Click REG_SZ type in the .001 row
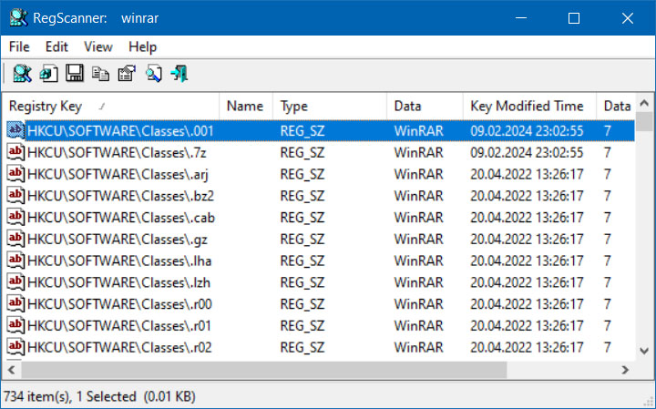The height and width of the screenshot is (409, 656). point(302,131)
